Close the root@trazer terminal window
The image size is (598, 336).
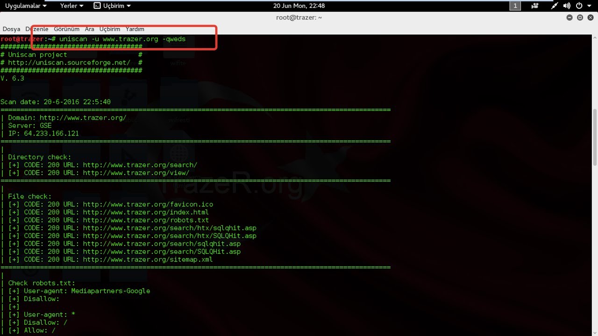tap(590, 18)
